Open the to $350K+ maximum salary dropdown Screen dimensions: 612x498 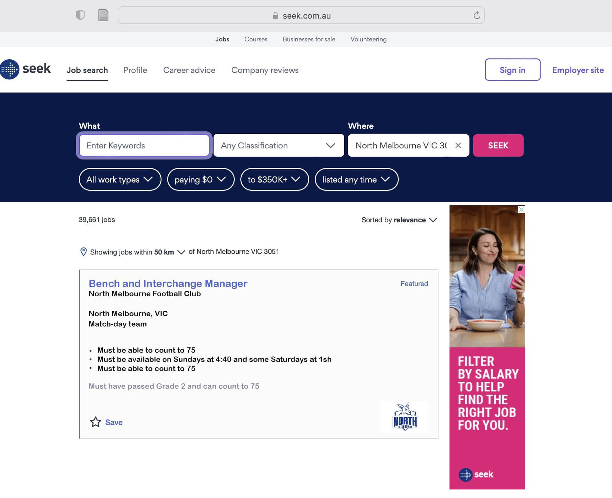pos(274,179)
